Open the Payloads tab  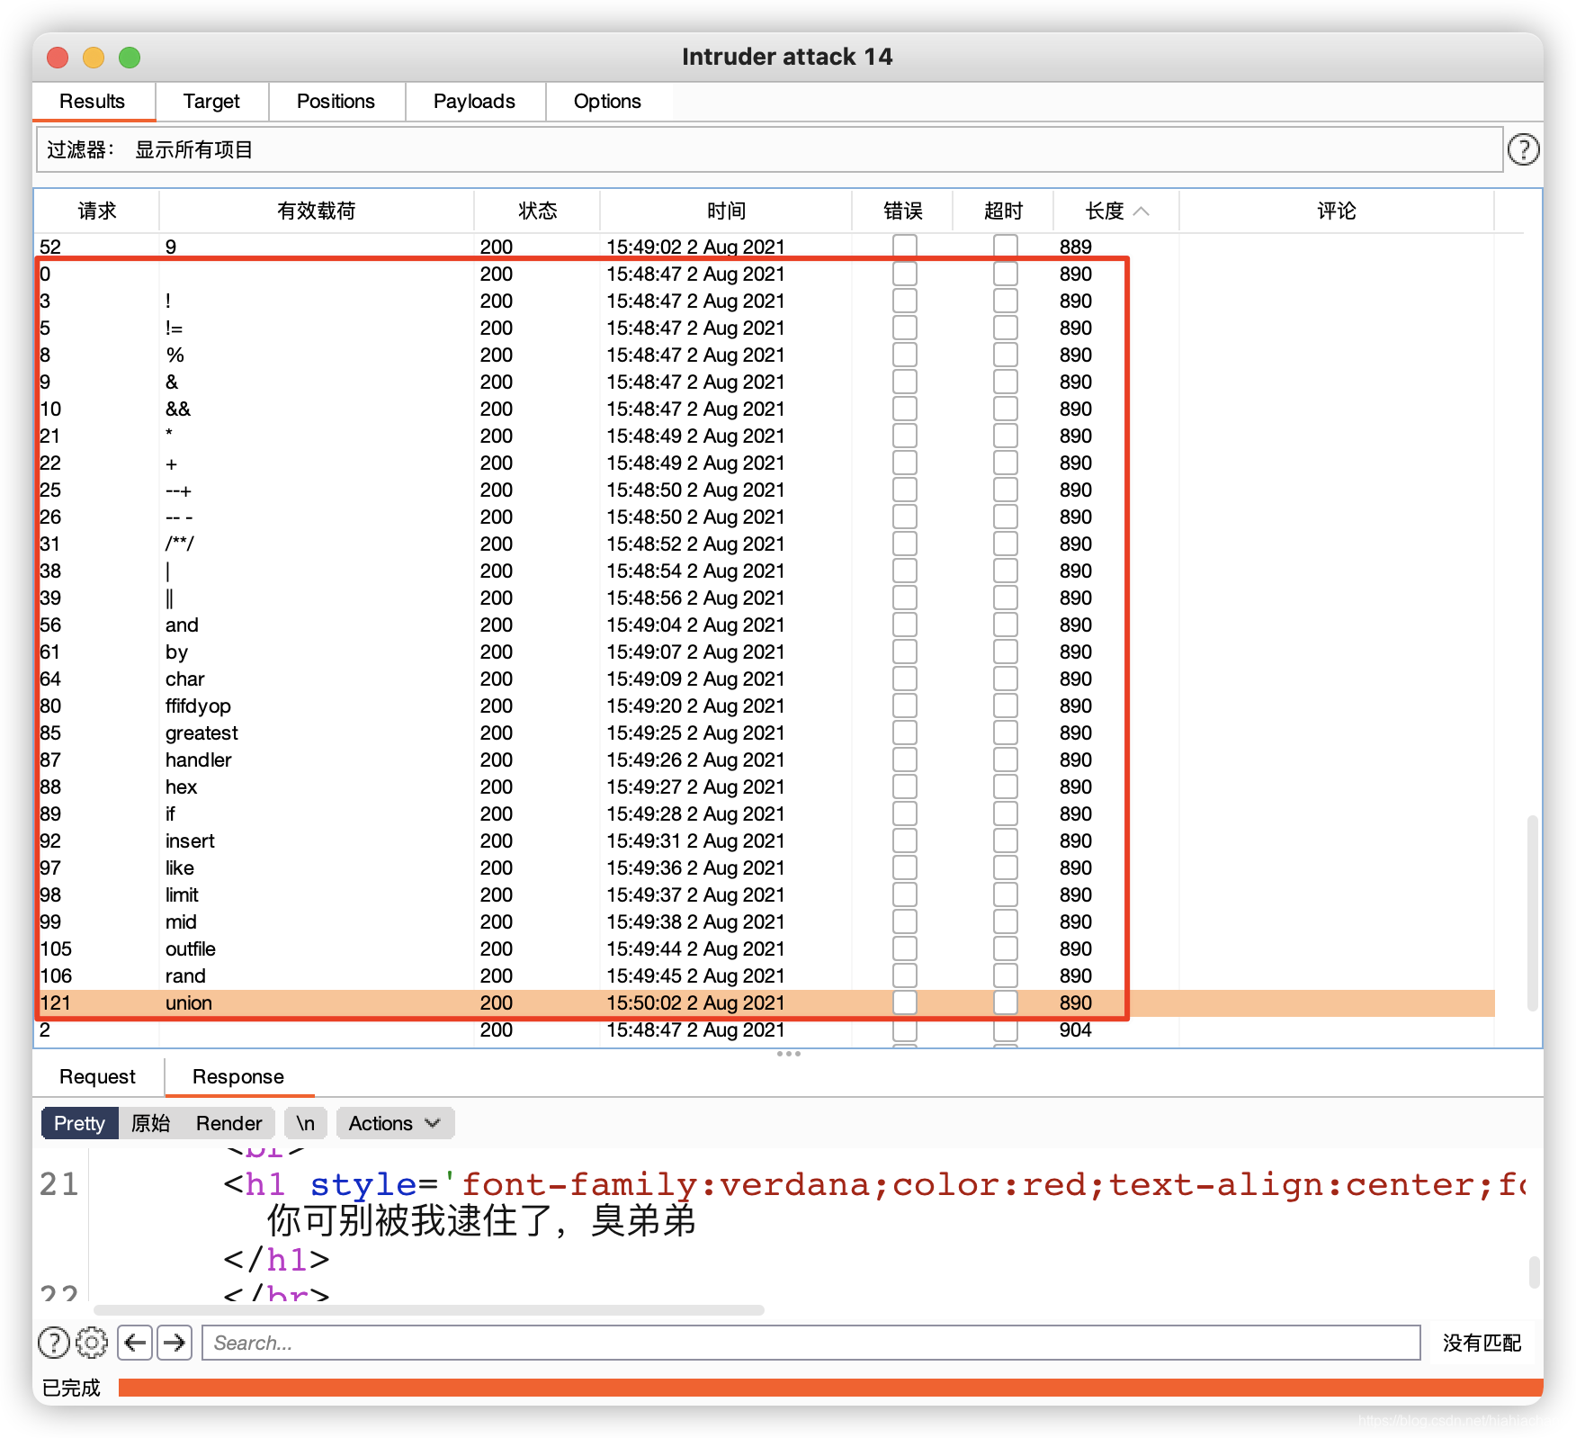click(474, 102)
